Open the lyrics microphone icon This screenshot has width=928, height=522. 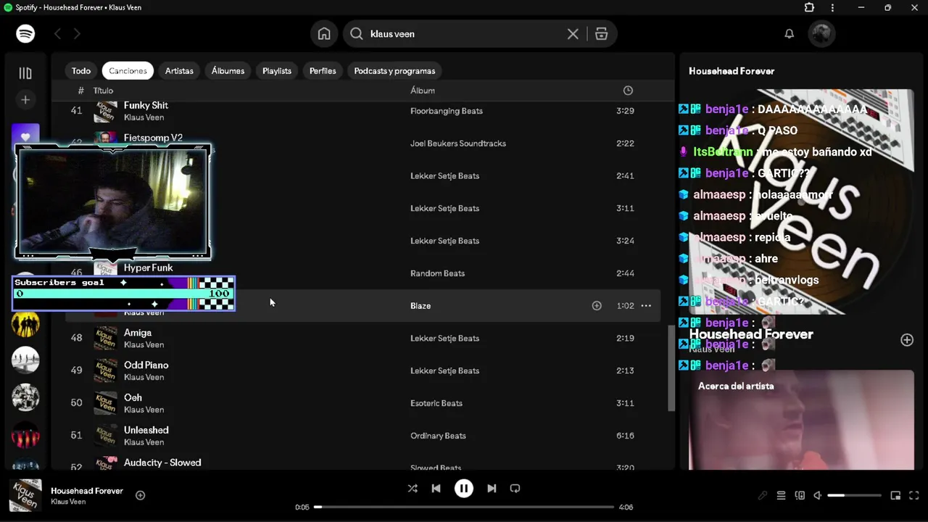[x=762, y=496]
